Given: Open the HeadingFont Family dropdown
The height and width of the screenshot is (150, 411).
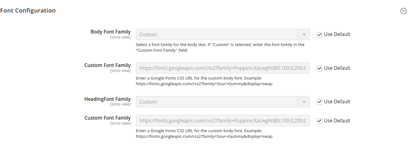Looking at the screenshot, I should coord(223,102).
